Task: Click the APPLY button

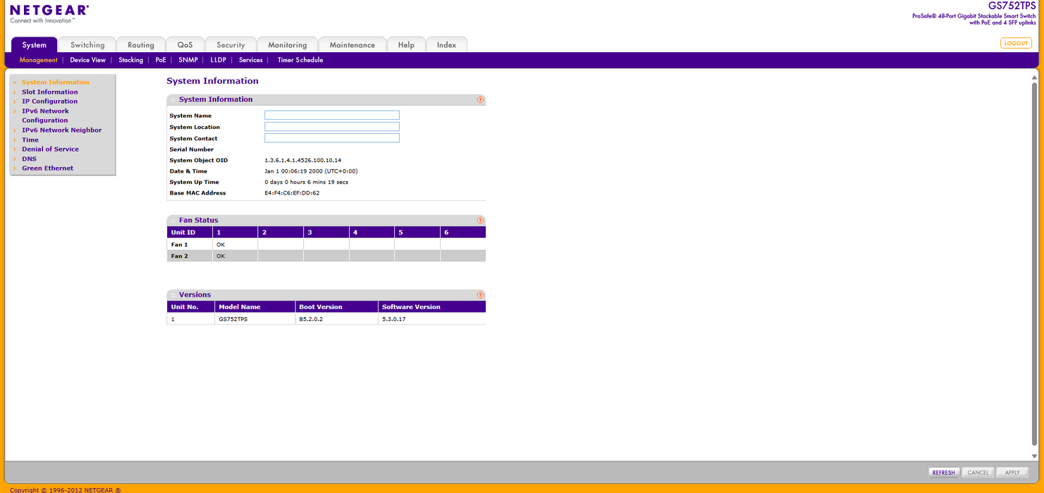Action: pos(1012,473)
